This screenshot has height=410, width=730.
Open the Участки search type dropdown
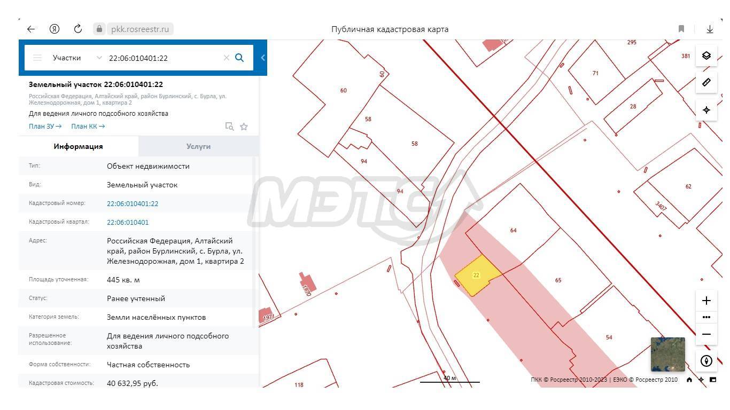tap(76, 58)
